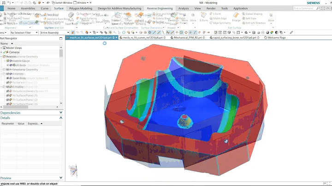The image size is (332, 186).
Task: Click Part Navigator horizontal scrollbar thumb
Action: [15, 107]
